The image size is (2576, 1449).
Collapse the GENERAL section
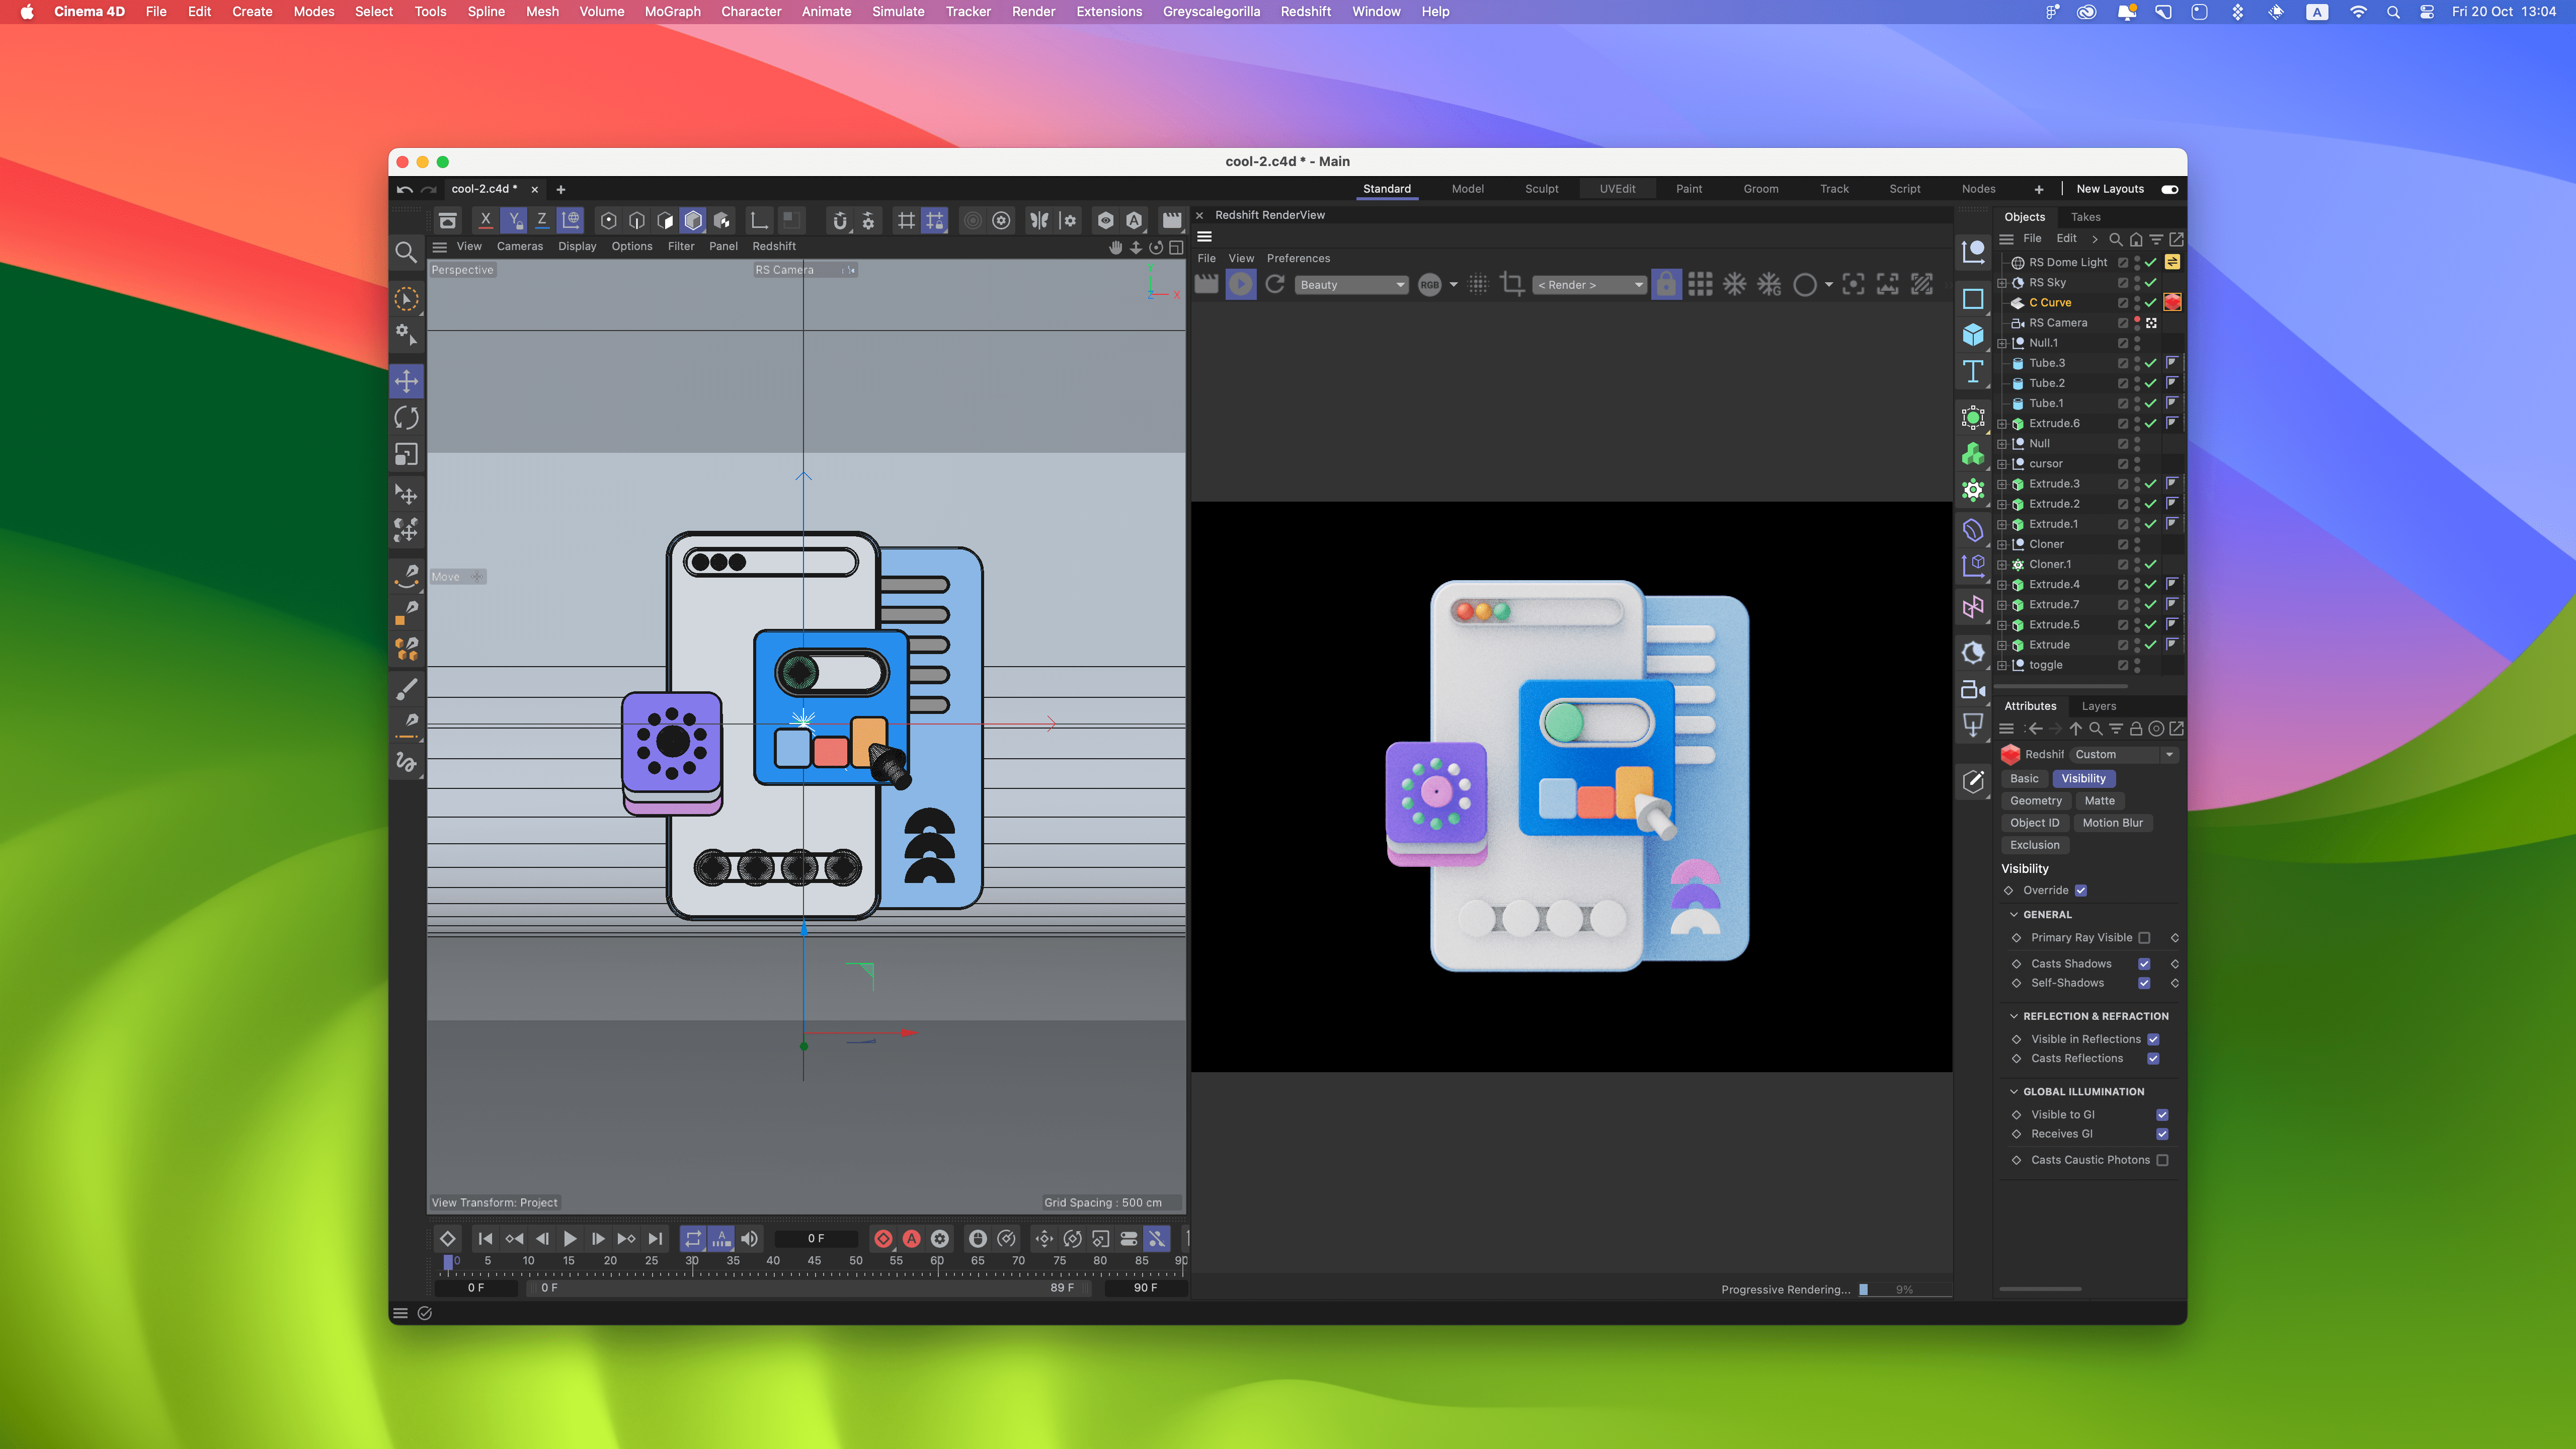pyautogui.click(x=2014, y=915)
